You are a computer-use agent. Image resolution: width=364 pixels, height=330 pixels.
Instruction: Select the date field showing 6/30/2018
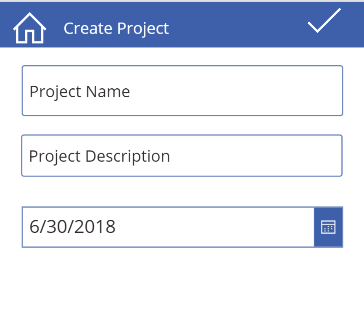coord(168,227)
